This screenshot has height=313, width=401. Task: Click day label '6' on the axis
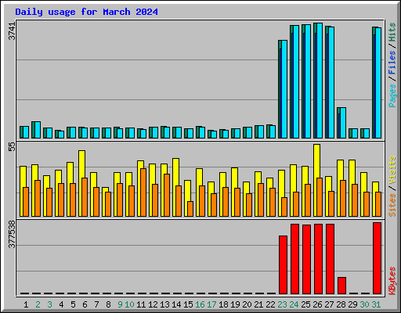coord(85,304)
